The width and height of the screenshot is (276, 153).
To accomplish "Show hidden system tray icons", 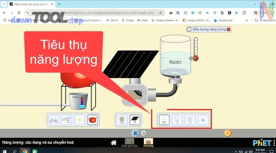I will tap(236, 151).
